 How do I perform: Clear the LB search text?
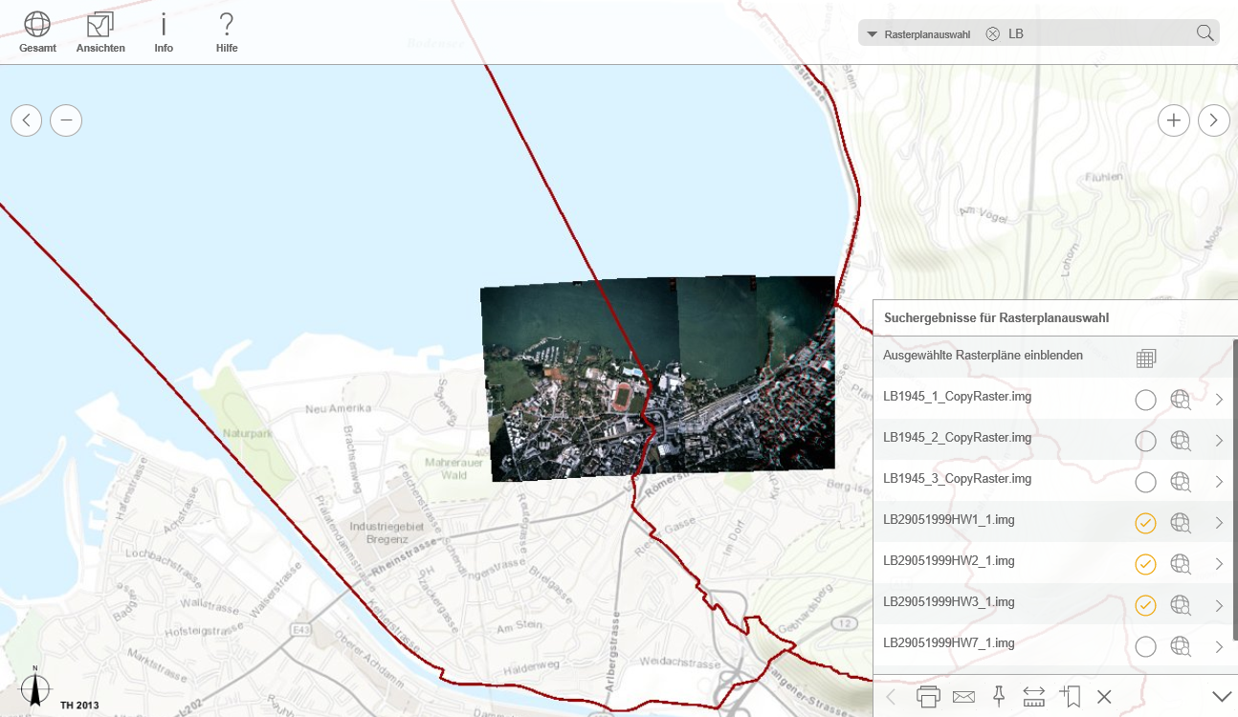(992, 33)
